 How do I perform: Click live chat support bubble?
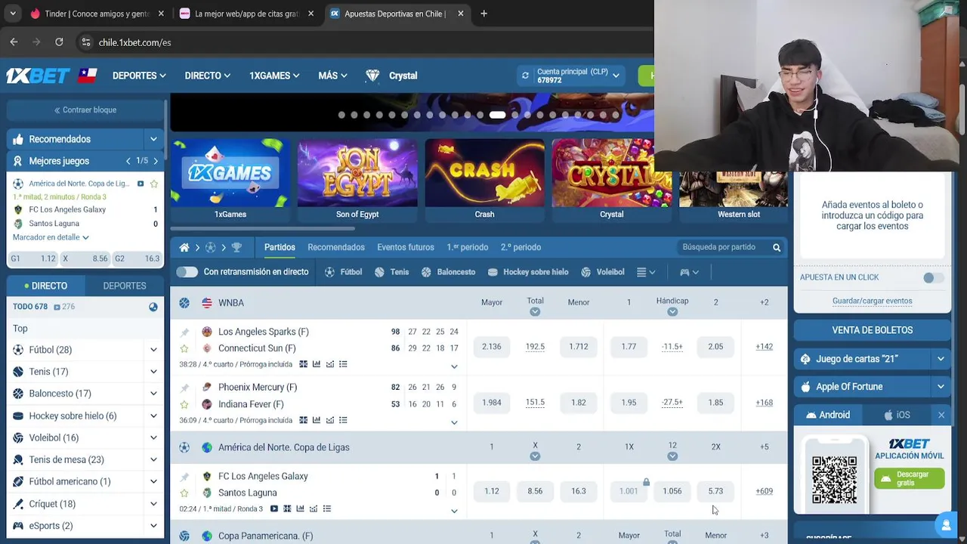[x=945, y=524]
